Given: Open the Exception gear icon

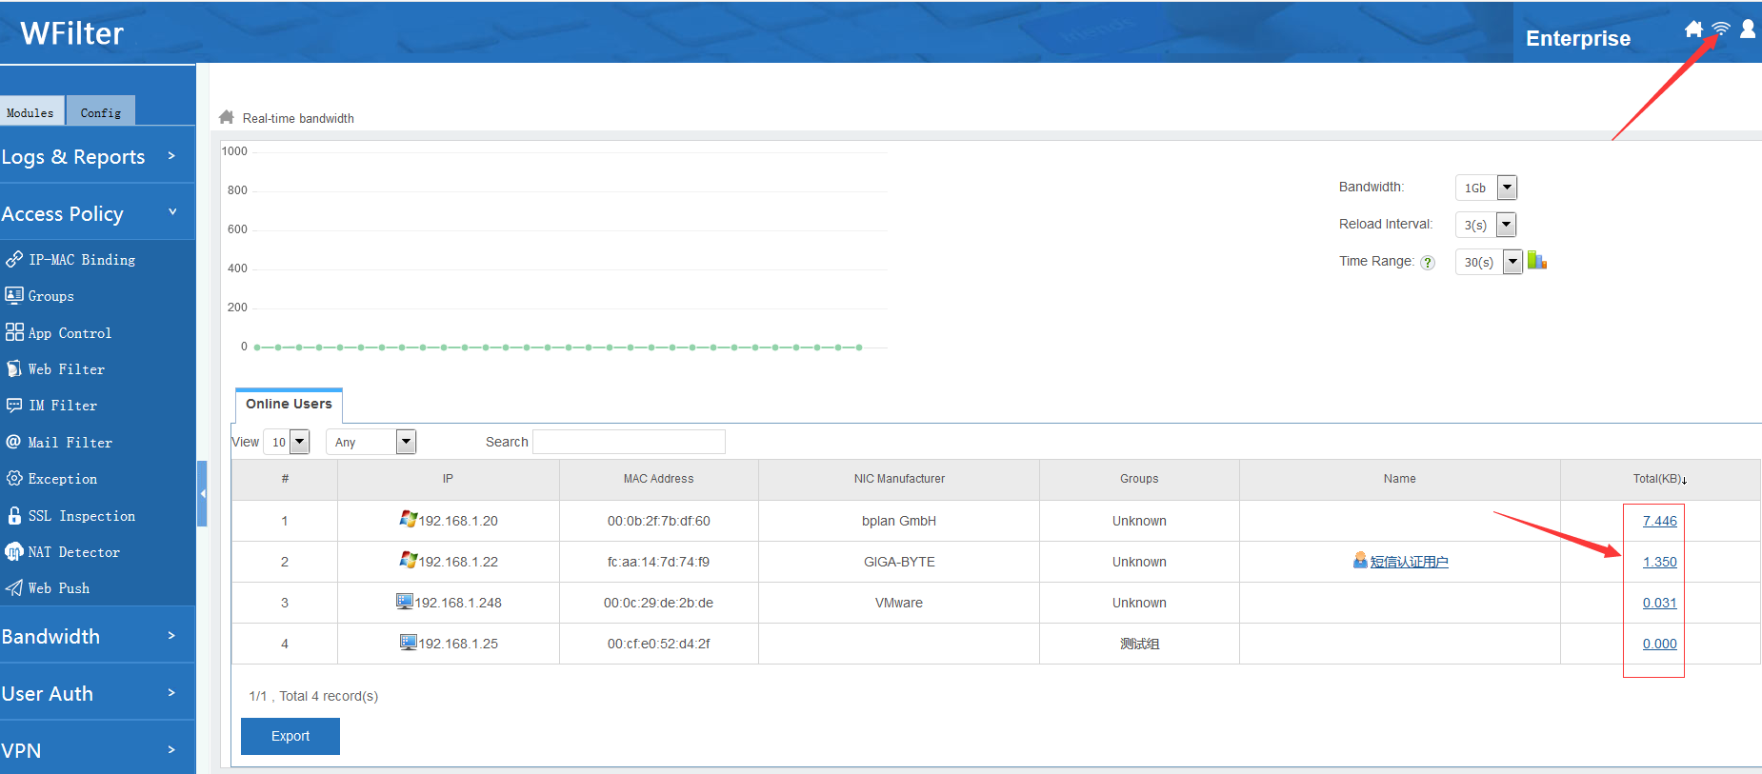Looking at the screenshot, I should pos(14,478).
